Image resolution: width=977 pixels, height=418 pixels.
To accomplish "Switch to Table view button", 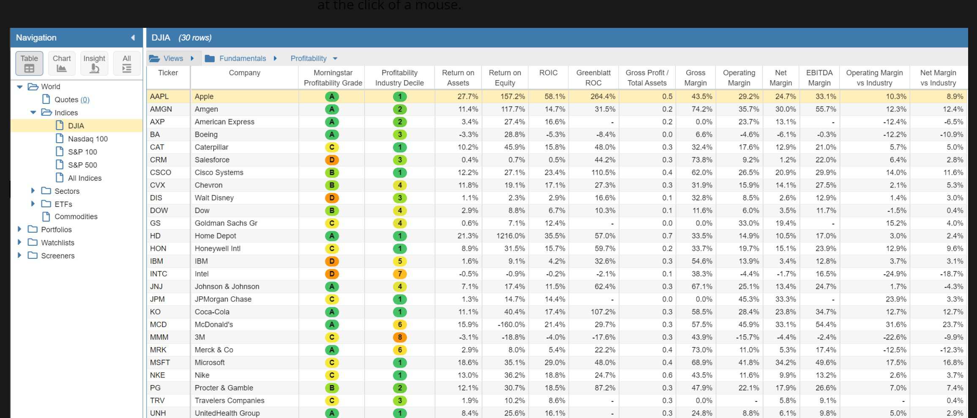I will 29,63.
